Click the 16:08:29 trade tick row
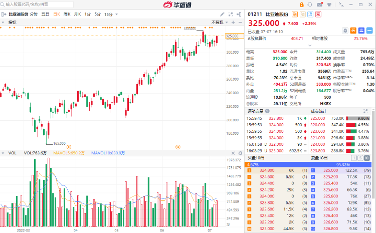376x233 pixels. pyautogui.click(x=276, y=151)
